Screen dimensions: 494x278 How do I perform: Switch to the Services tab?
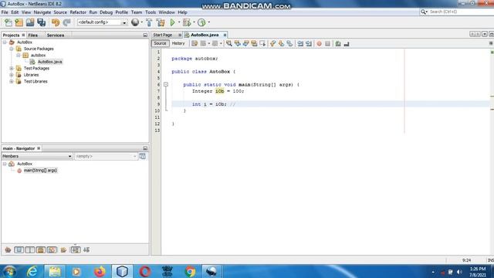tap(56, 36)
